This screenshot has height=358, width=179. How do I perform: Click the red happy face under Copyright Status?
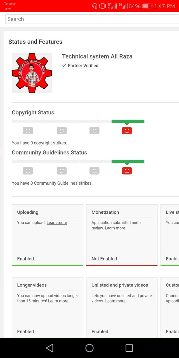point(127,130)
